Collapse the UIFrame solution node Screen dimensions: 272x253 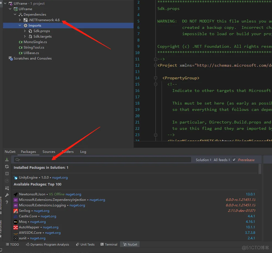point(5,3)
